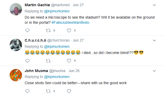Screen dimensions: 165x95
Task: View Martin Gachie's profile picture
Action: (x=16, y=9)
